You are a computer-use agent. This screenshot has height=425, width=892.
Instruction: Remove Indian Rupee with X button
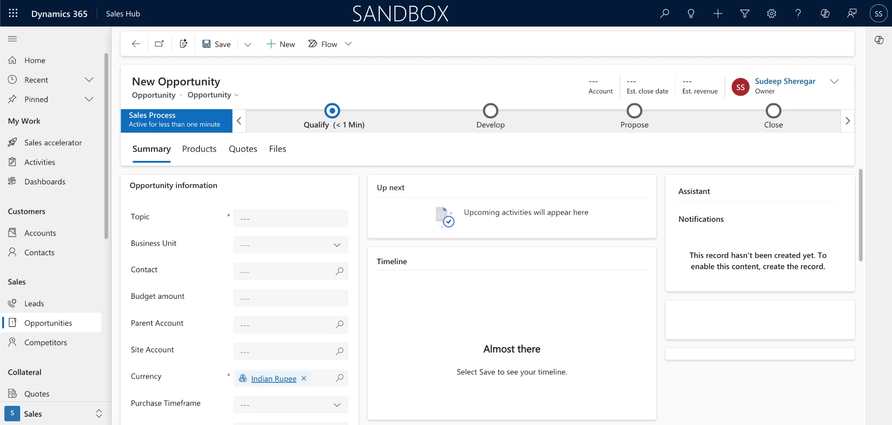pos(304,378)
